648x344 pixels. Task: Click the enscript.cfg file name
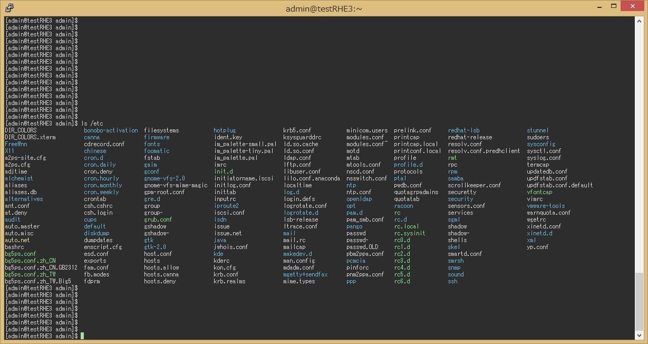103,247
